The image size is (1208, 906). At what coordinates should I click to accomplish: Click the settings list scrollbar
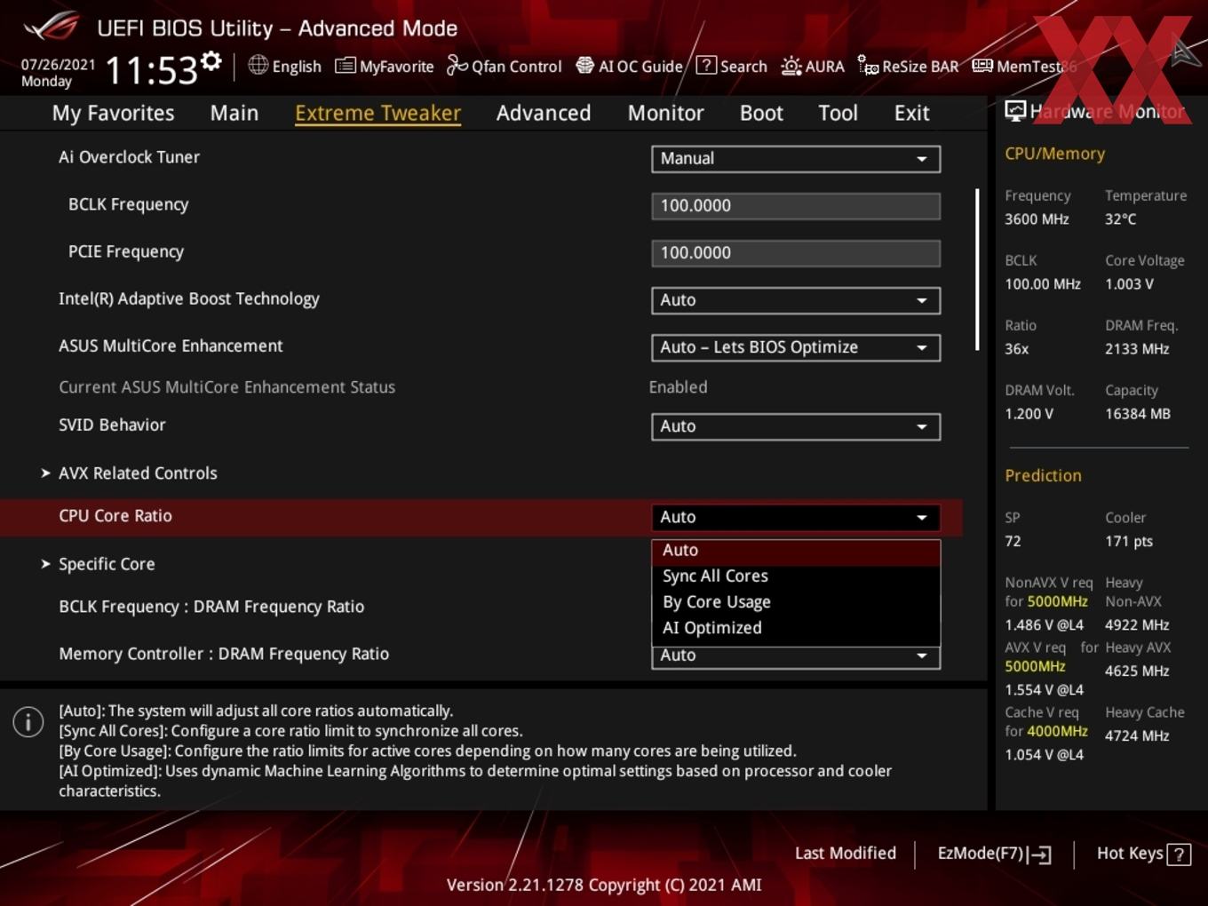(977, 269)
